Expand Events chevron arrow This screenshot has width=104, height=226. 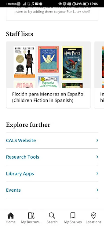[97, 190]
